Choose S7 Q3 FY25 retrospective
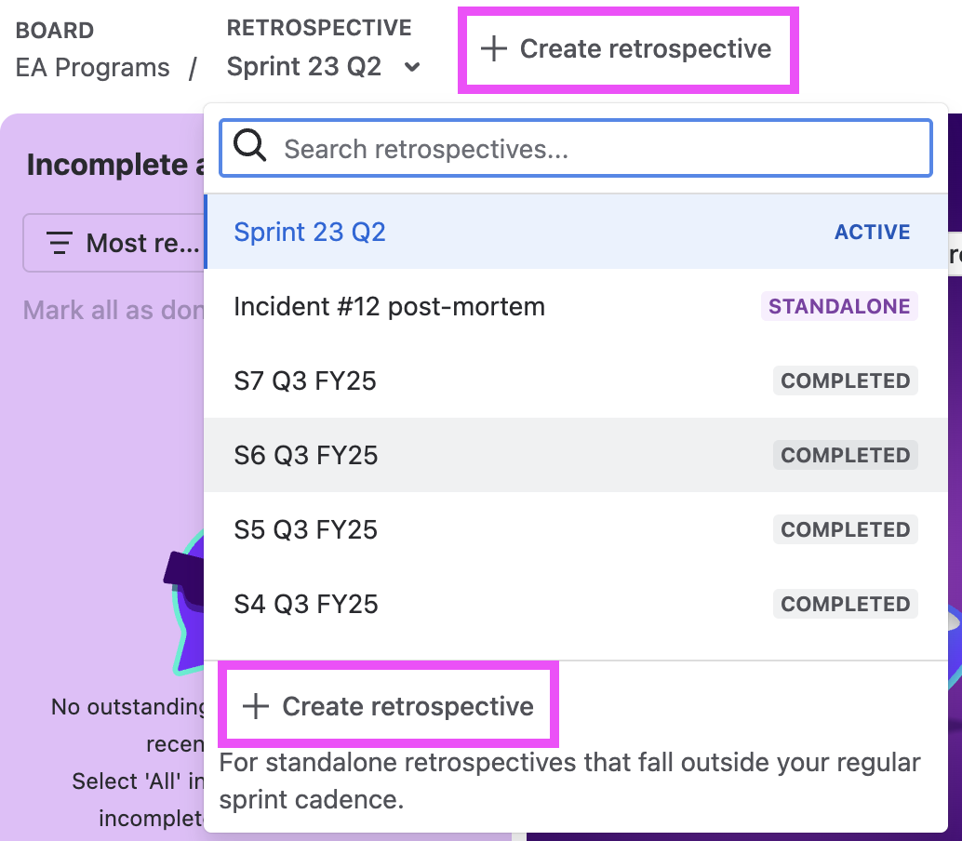Screen dimensions: 962x841 click(x=576, y=380)
